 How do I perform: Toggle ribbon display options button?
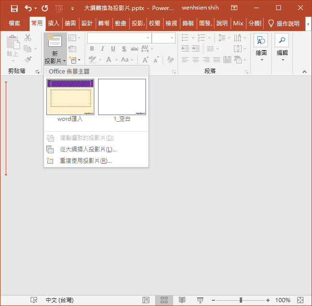tap(234, 8)
